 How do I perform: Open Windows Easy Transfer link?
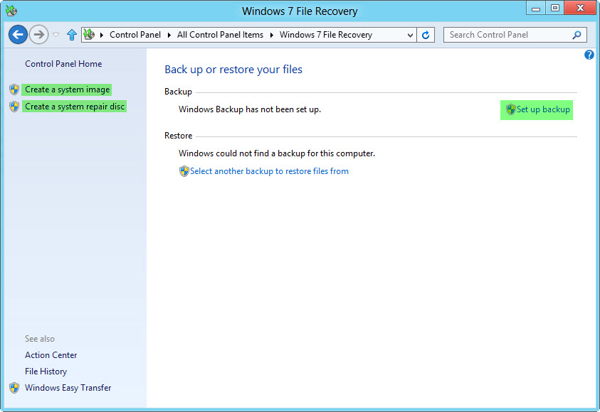click(68, 388)
